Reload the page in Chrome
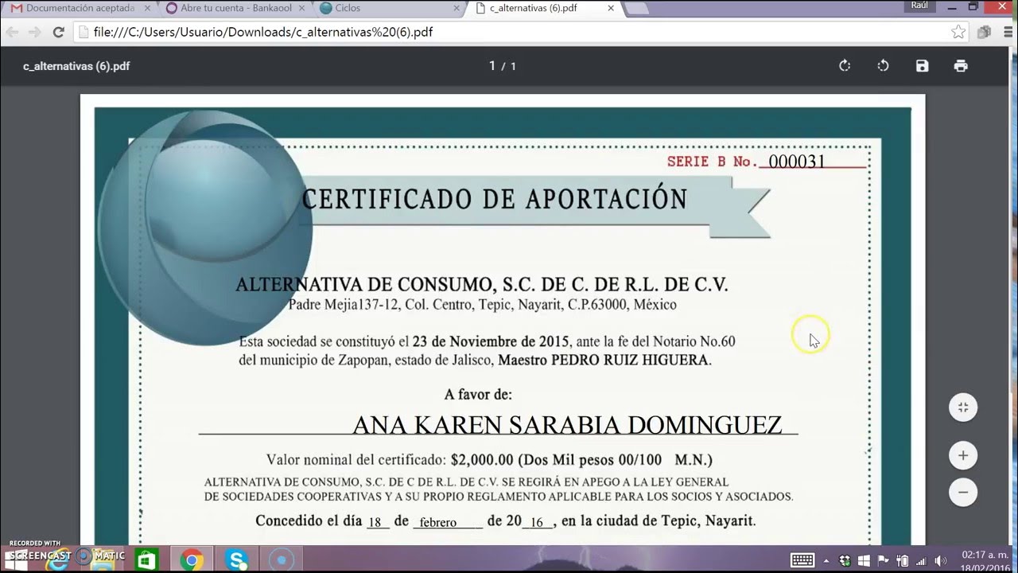Viewport: 1018px width, 573px height. [58, 33]
